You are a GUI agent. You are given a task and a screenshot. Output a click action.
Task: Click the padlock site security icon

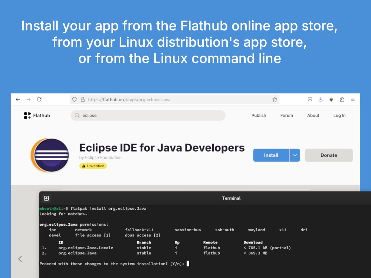83,99
